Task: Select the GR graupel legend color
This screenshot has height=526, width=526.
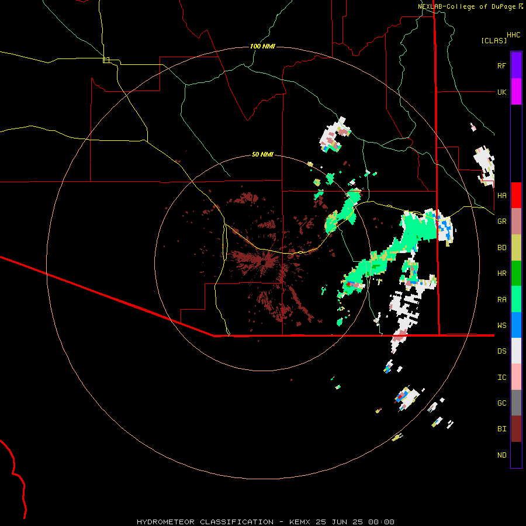Action: [516, 221]
